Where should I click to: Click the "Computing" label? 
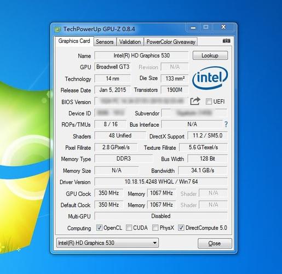[79, 228]
